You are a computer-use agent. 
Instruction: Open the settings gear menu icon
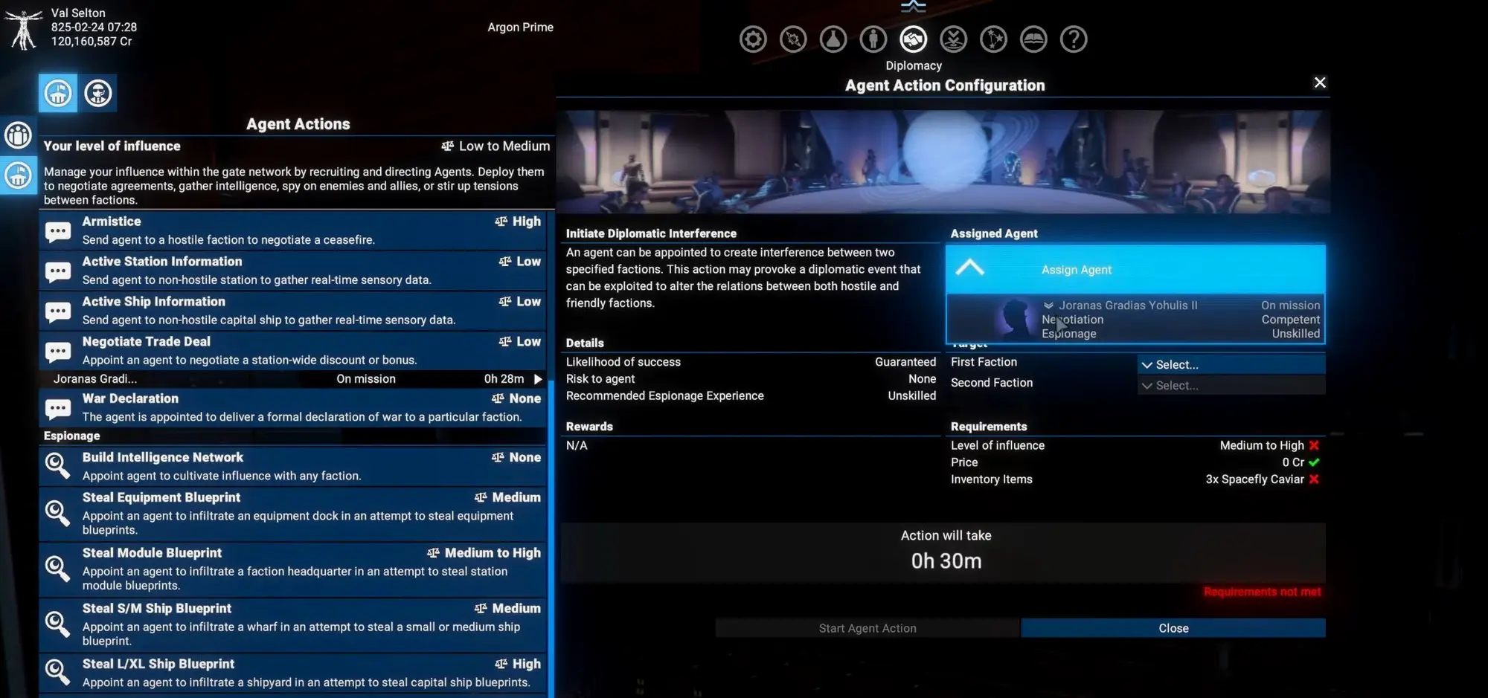pos(753,39)
